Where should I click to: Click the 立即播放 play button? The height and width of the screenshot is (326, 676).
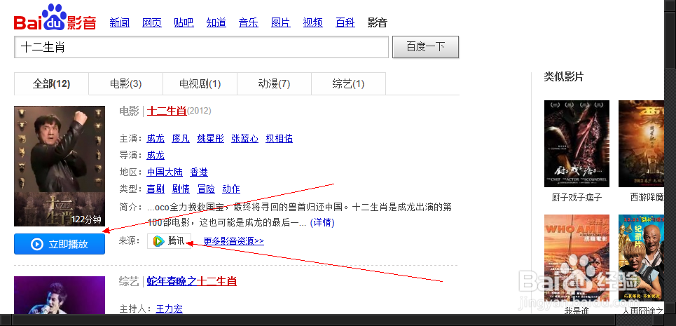60,244
